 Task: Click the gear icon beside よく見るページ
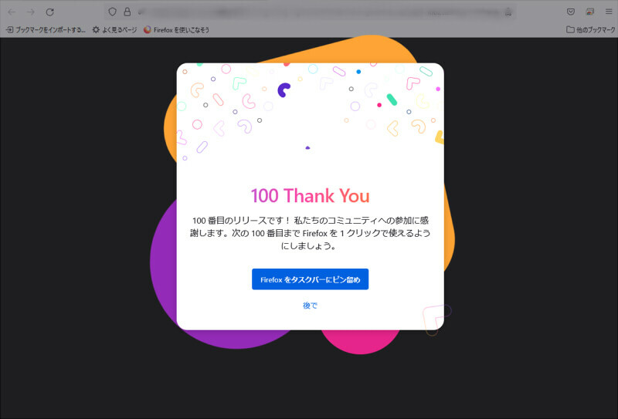[96, 29]
